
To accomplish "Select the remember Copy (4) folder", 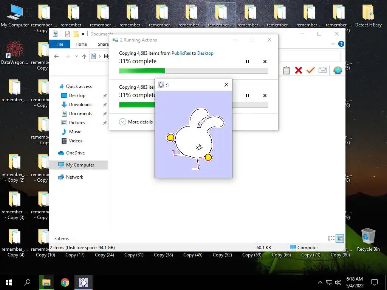I will click(x=15, y=243).
